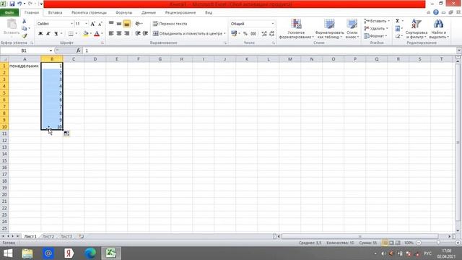Open Форматировать как таблицу
This screenshot has height=260, width=462.
[x=329, y=29]
